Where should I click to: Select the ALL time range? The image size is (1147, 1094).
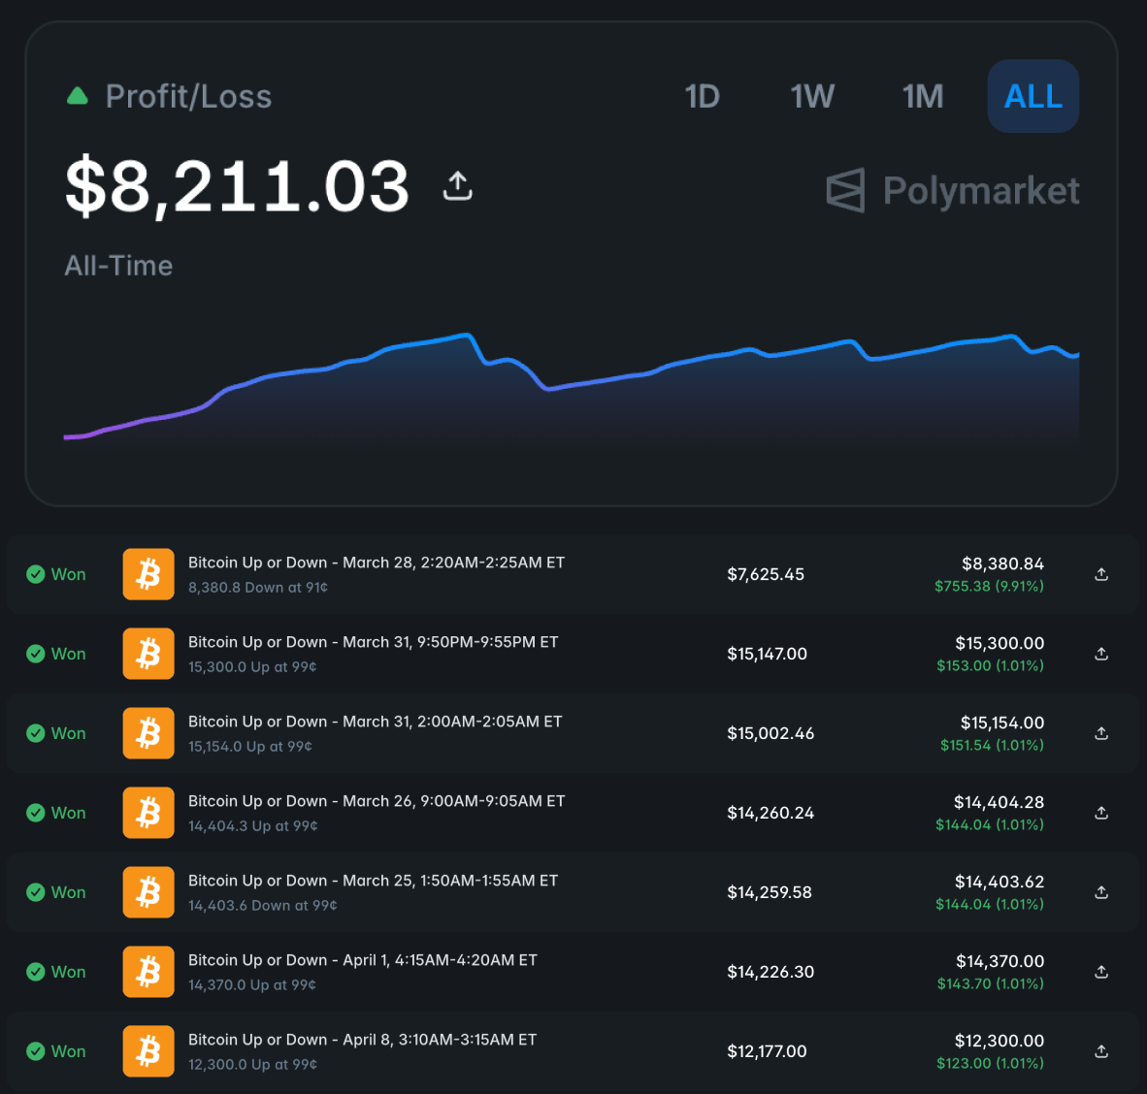tap(1032, 96)
